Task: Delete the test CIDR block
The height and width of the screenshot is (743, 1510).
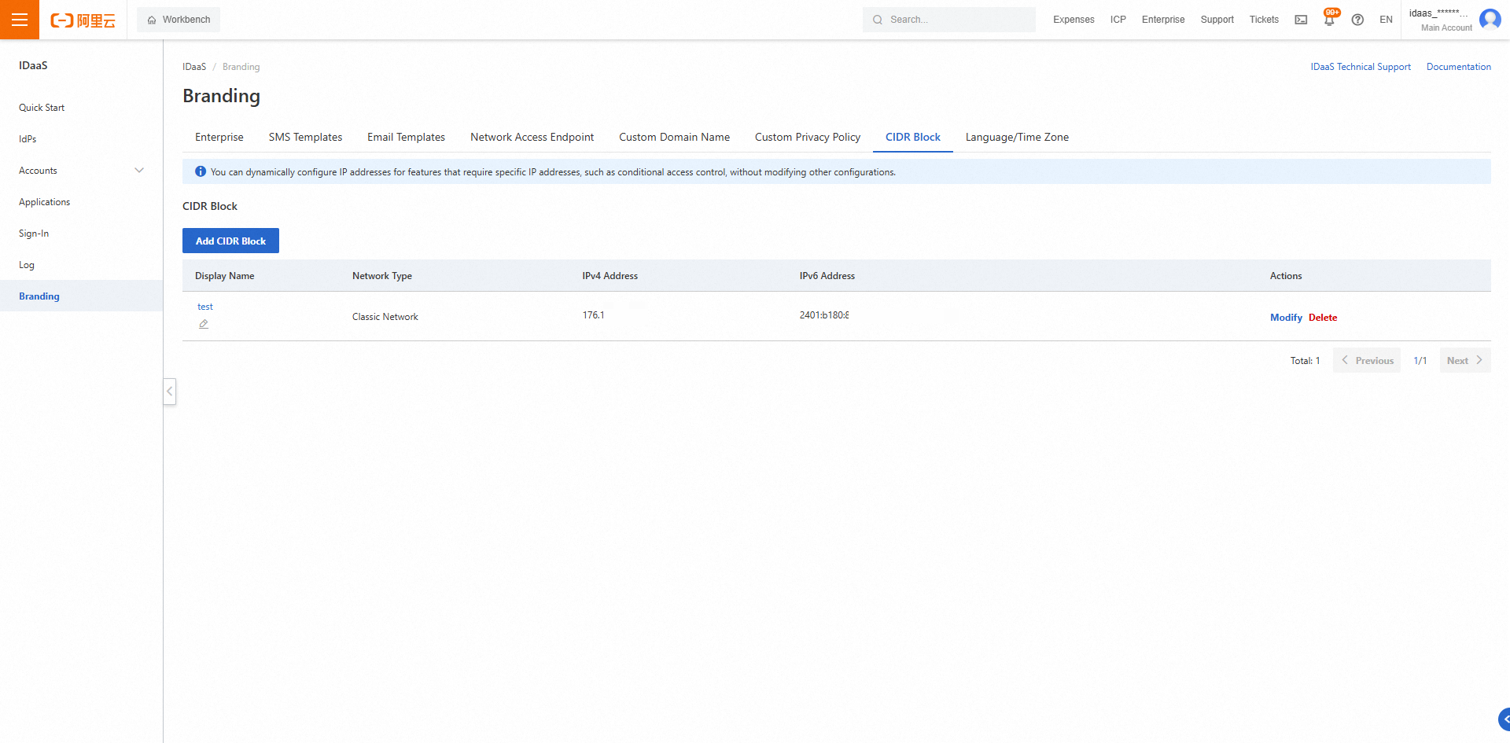Action: pos(1323,318)
